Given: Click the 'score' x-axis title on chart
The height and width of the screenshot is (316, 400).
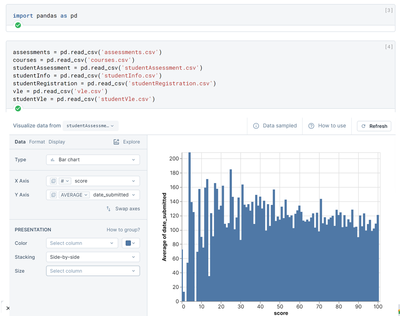Looking at the screenshot, I should [281, 313].
